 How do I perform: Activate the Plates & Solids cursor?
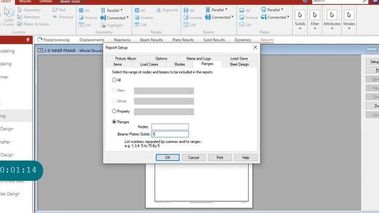(x=33, y=24)
